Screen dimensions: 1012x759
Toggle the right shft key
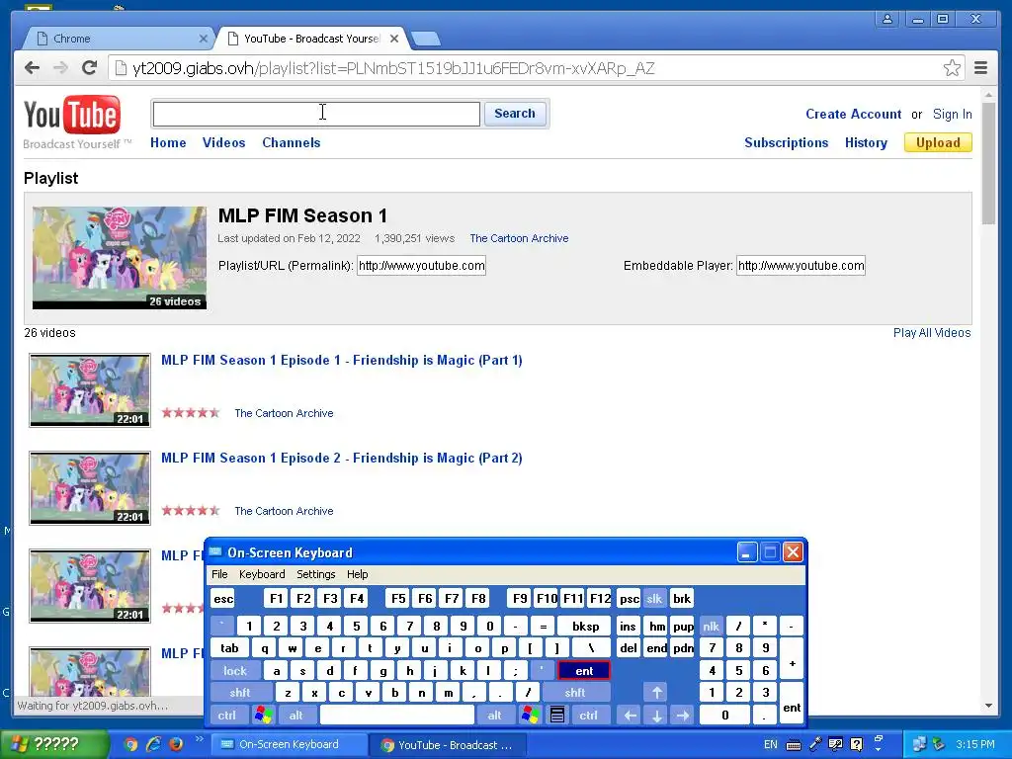(575, 693)
